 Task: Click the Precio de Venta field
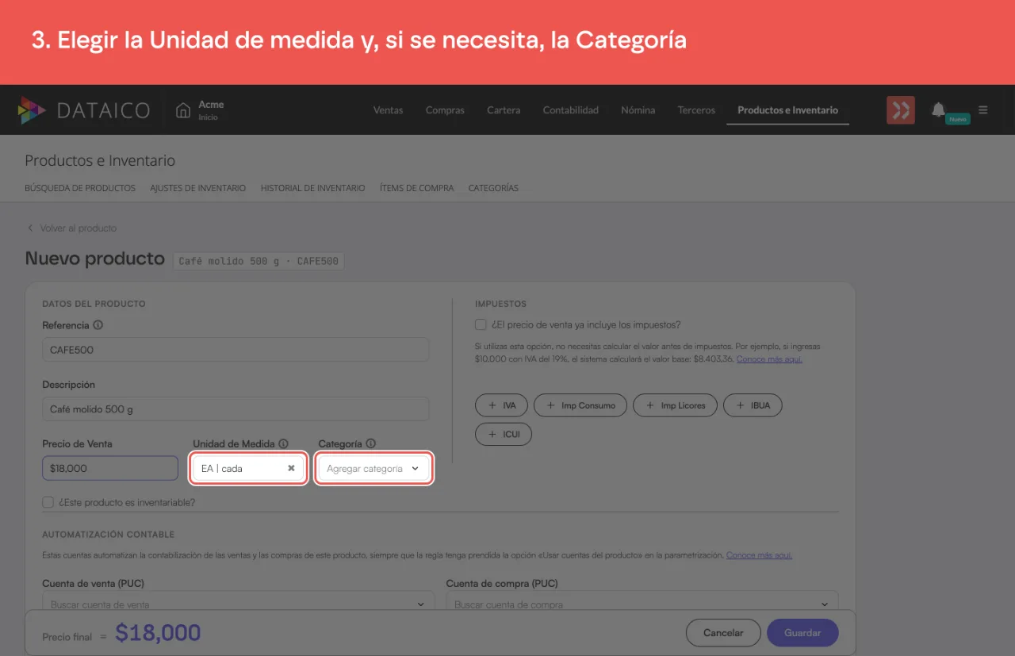click(x=110, y=469)
